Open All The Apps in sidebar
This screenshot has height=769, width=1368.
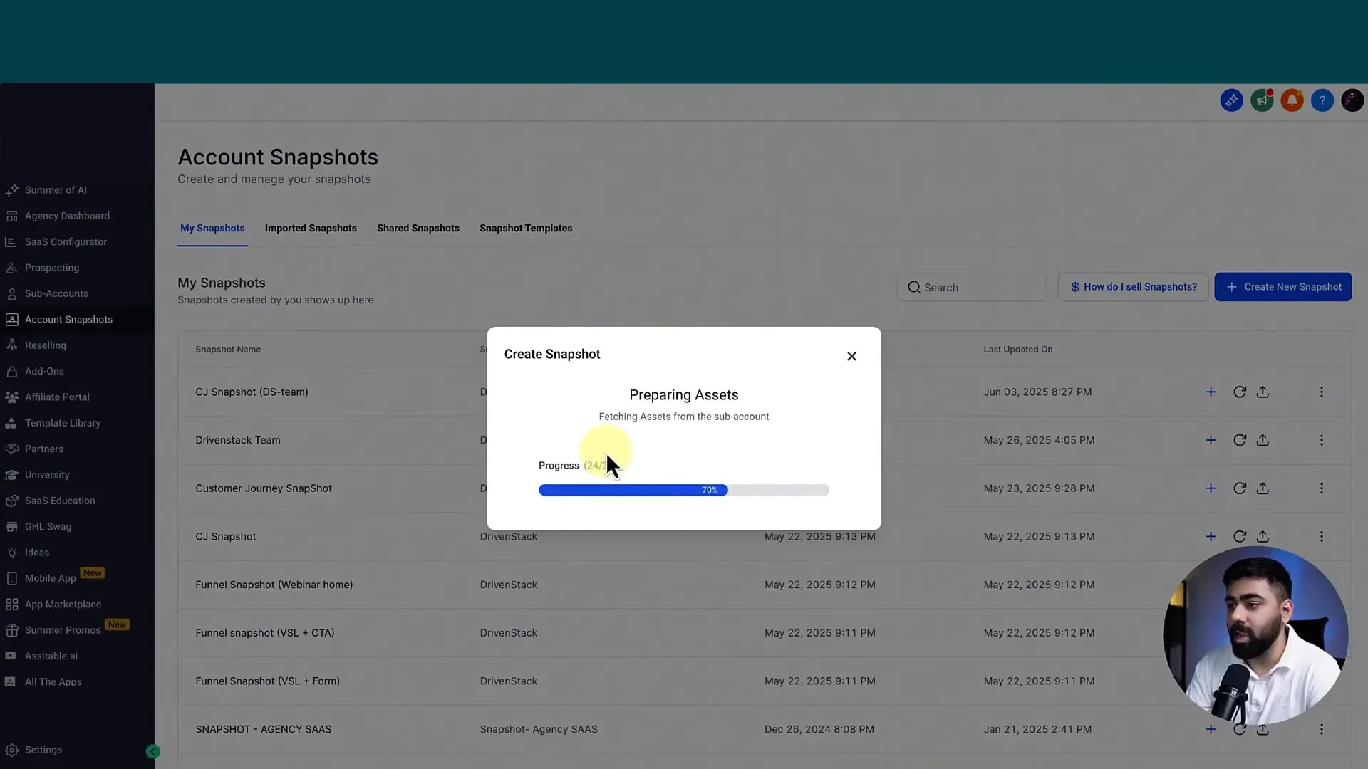[53, 682]
